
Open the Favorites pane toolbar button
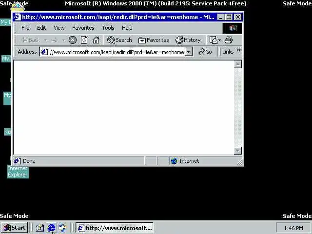point(154,40)
